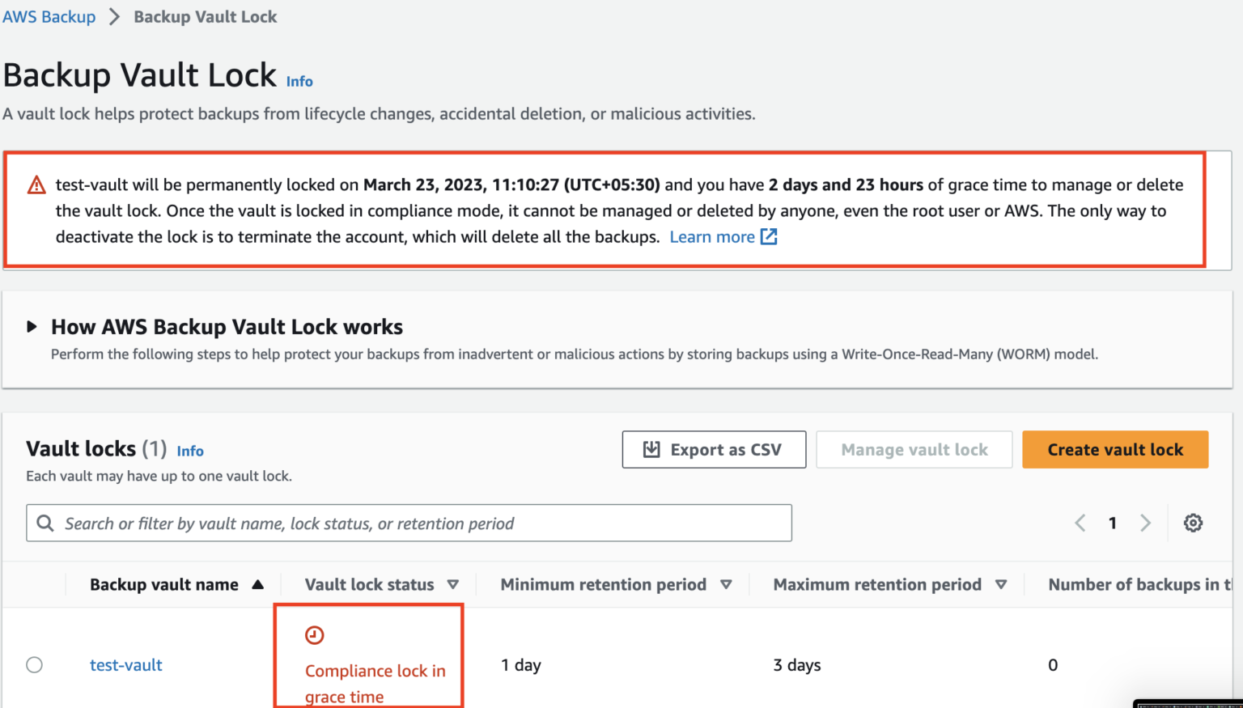Open the table preferences gear icon

pos(1193,523)
